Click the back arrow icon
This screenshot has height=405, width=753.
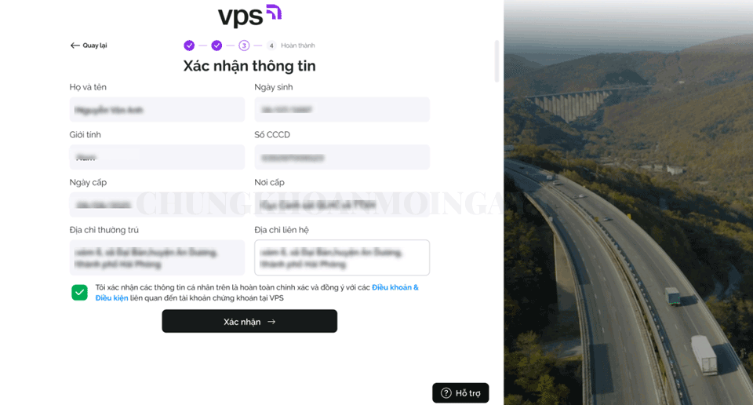coord(75,46)
